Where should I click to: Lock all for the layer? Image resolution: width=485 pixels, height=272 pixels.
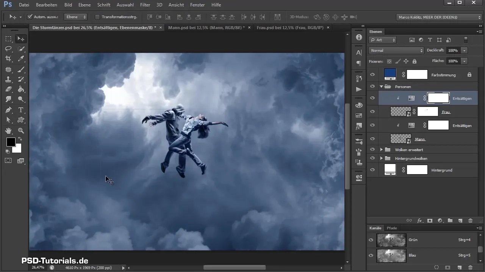(414, 61)
